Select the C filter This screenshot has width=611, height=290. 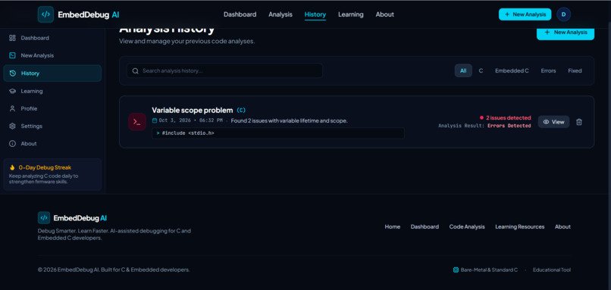coord(481,71)
